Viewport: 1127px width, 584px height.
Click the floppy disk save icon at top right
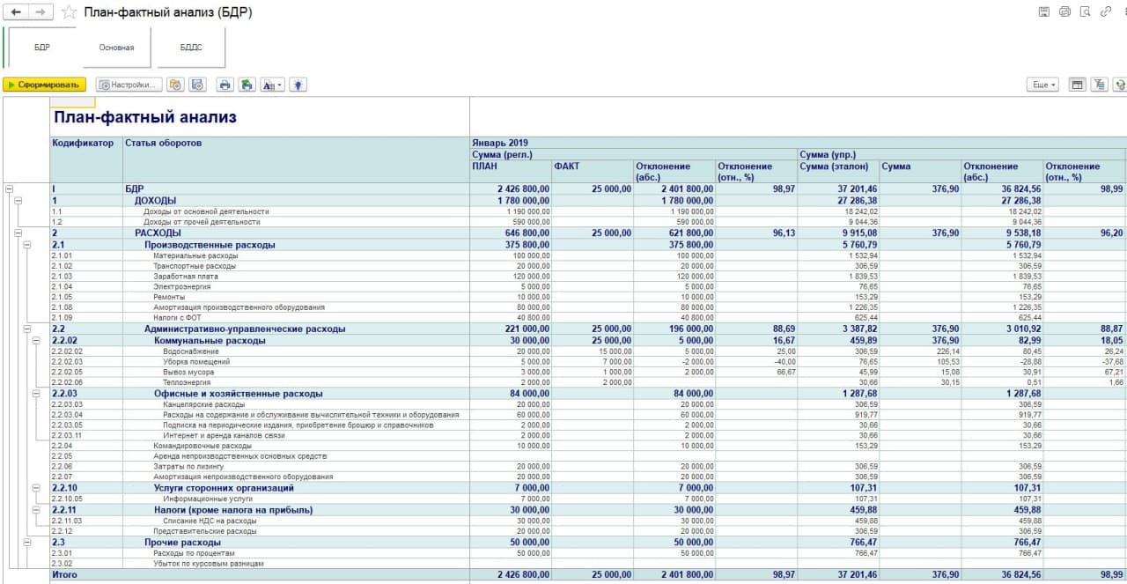click(1044, 11)
